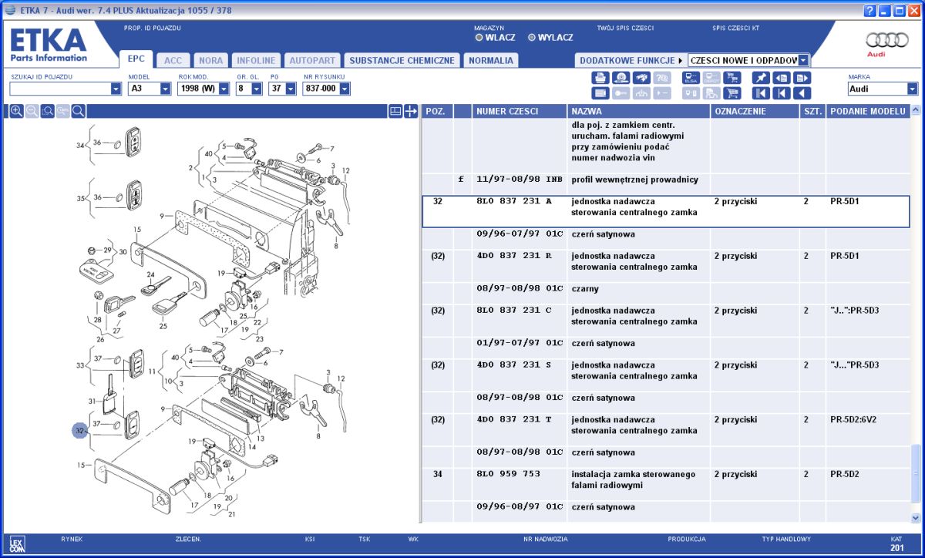Viewport: 925px width, 558px height.
Task: Click the PODANIE MODELU column header
Action: [868, 112]
